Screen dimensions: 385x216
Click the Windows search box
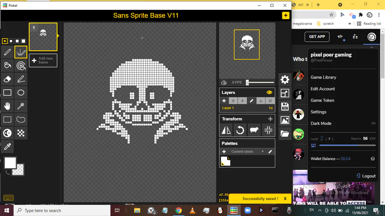tap(62, 210)
